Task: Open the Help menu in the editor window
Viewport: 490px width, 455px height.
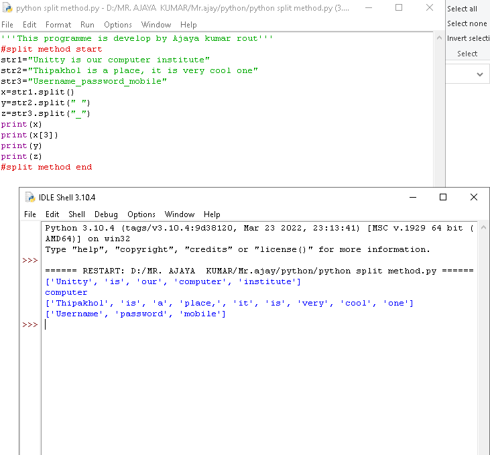Action: tap(188, 25)
